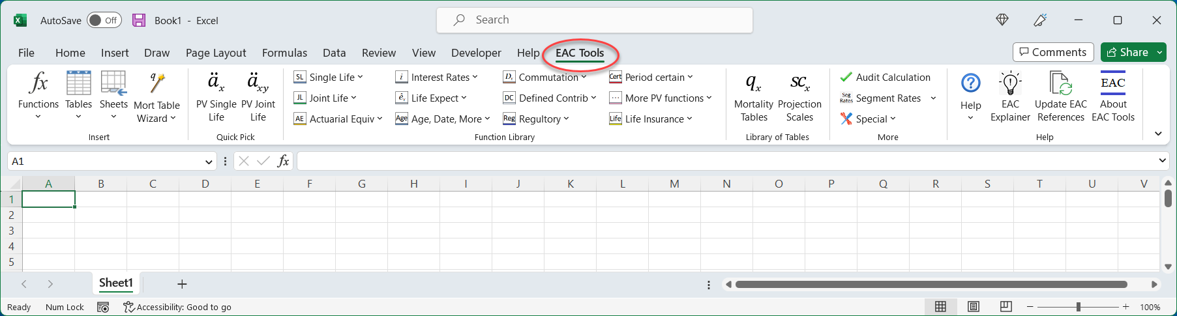Click the zoom level 100%

[x=1150, y=307]
